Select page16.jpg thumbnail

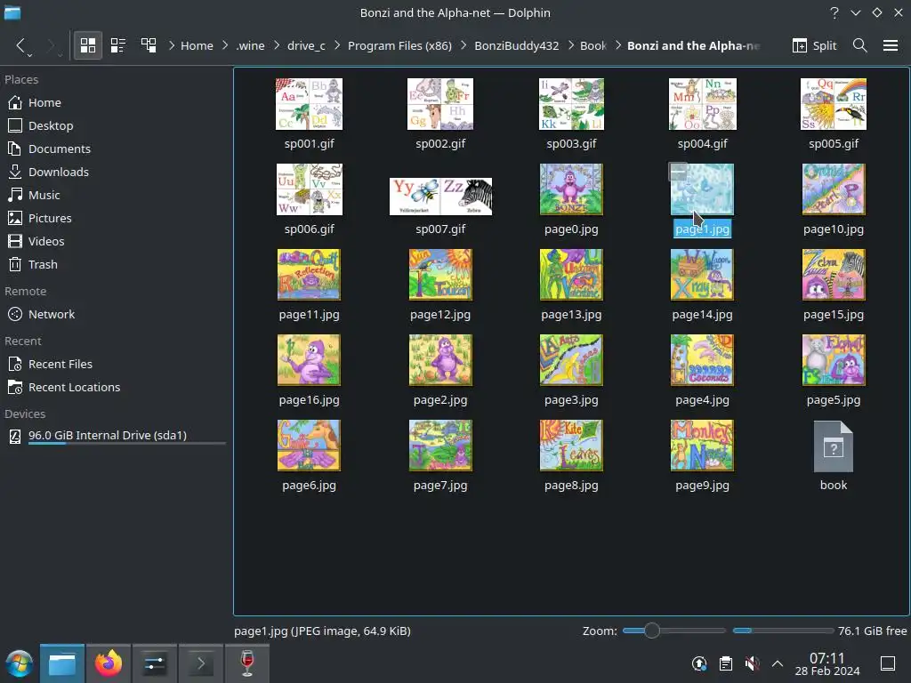pyautogui.click(x=309, y=360)
